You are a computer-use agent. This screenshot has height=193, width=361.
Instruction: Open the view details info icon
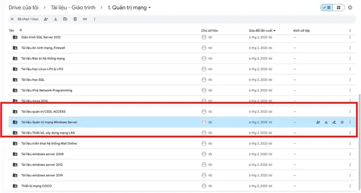pos(350,8)
